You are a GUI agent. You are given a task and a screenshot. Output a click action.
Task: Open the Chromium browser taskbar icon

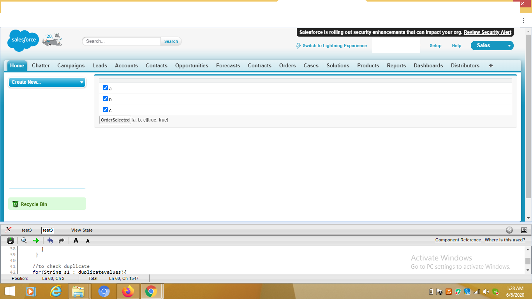pyautogui.click(x=104, y=291)
